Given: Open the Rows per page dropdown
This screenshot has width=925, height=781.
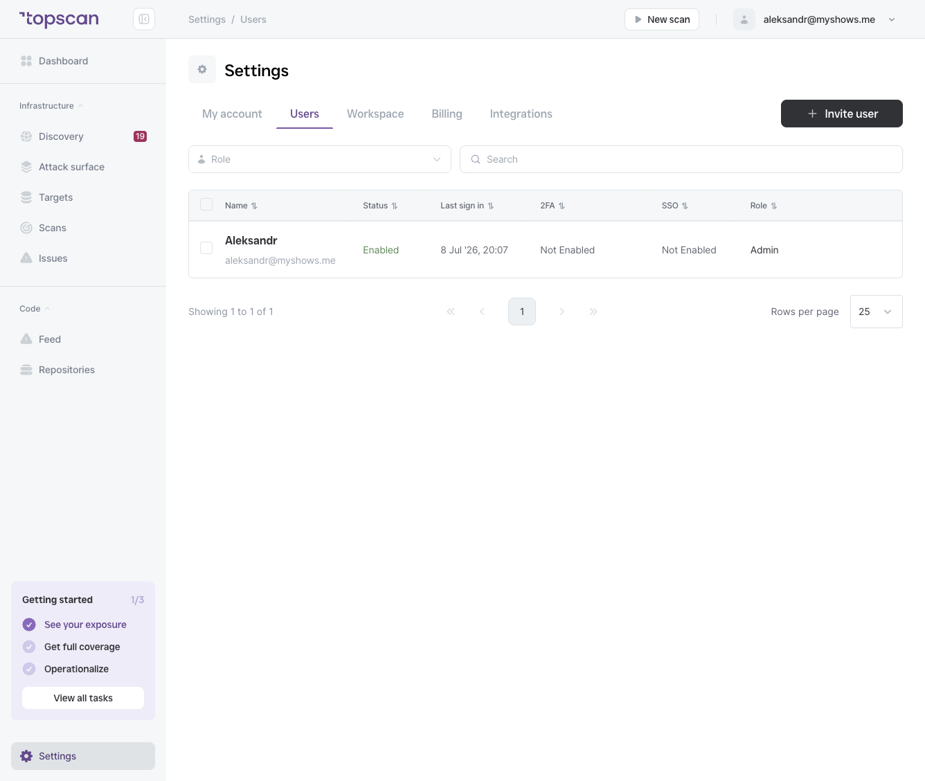Looking at the screenshot, I should pos(877,312).
